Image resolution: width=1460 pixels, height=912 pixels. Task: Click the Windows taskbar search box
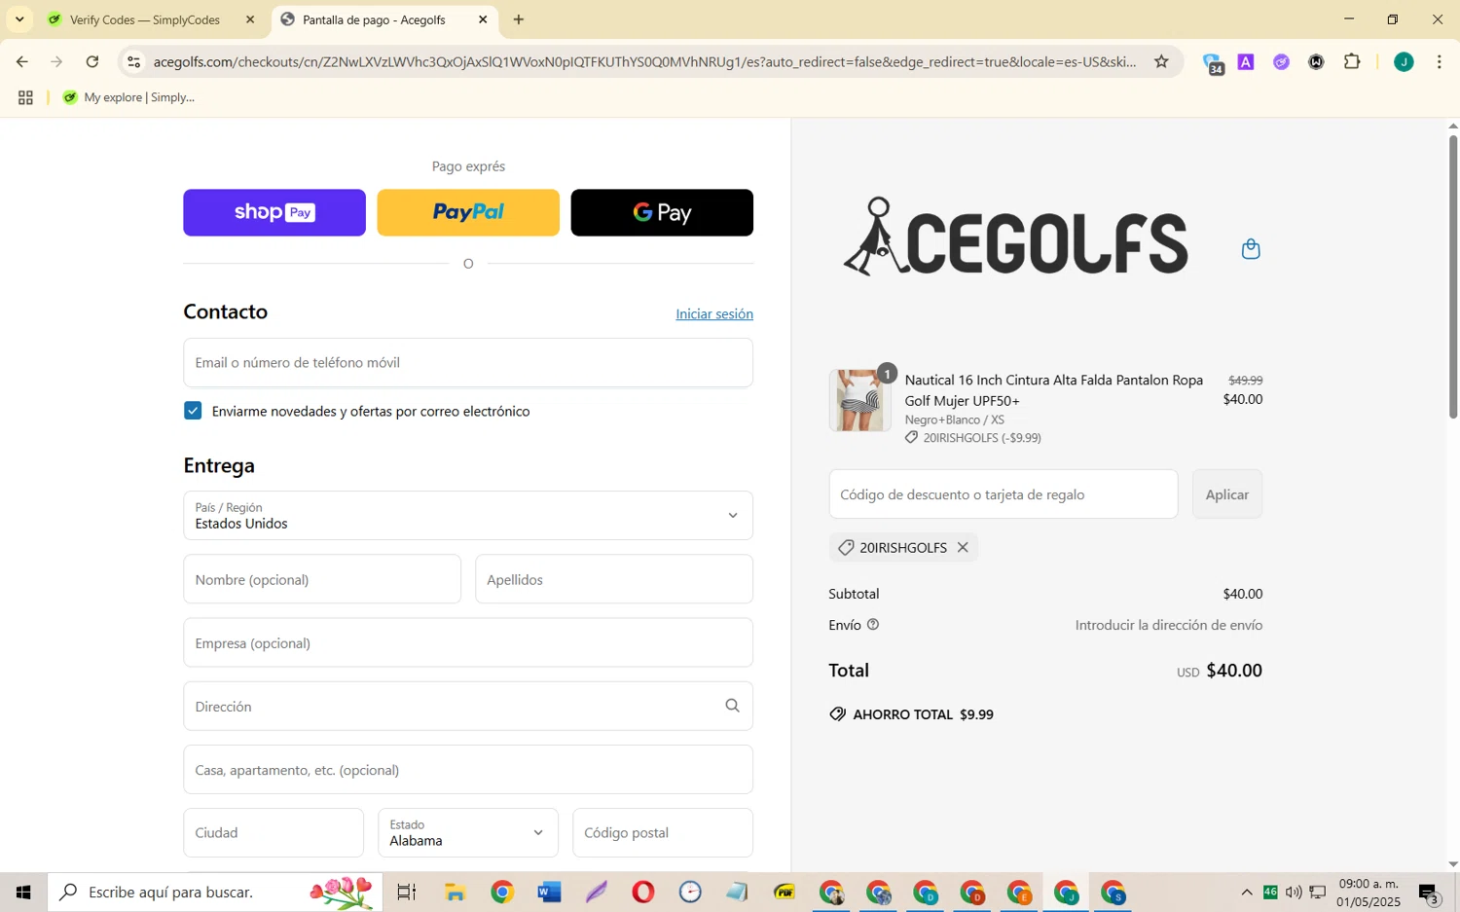click(214, 892)
